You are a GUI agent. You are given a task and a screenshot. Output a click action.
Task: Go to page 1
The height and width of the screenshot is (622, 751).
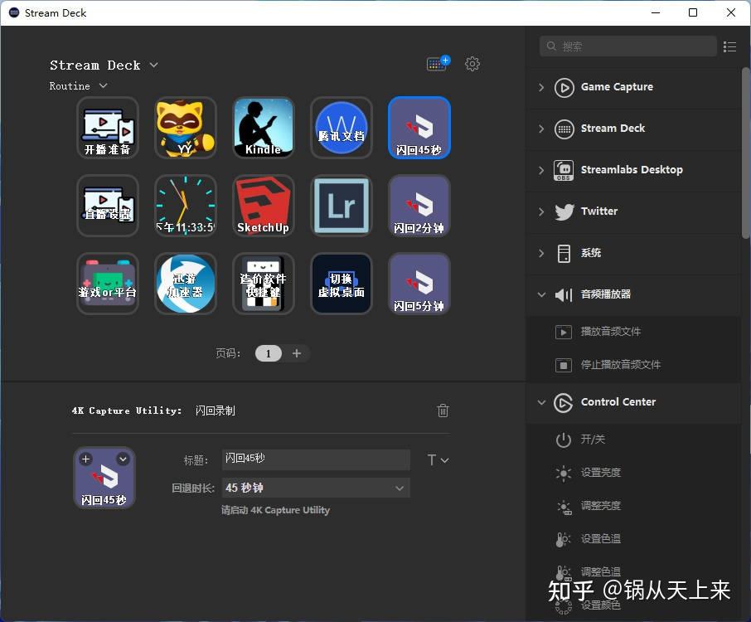pyautogui.click(x=269, y=353)
